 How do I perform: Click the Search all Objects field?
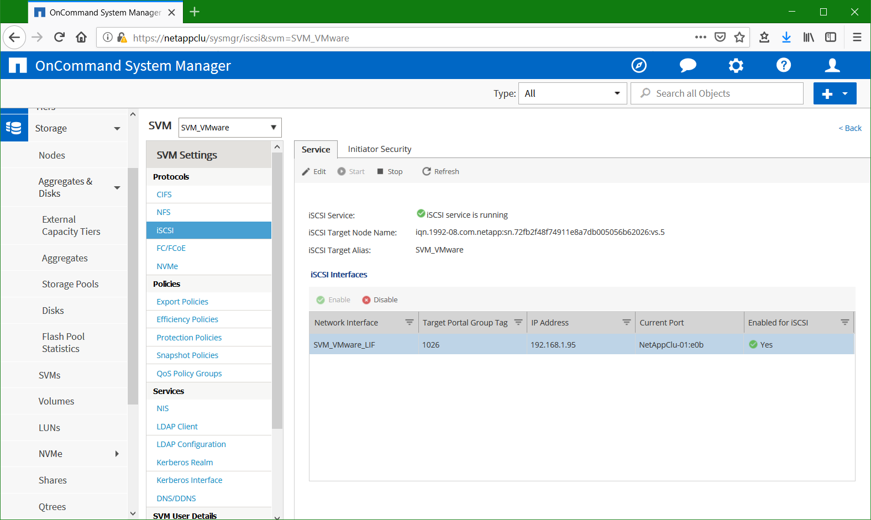coord(717,93)
